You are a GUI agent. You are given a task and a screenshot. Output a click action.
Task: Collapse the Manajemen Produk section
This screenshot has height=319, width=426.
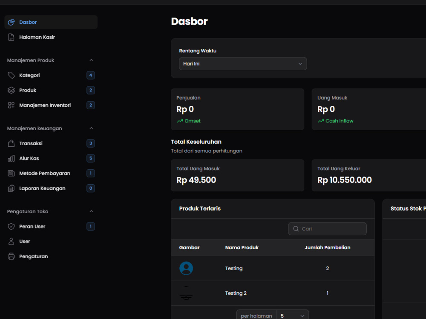pos(91,60)
